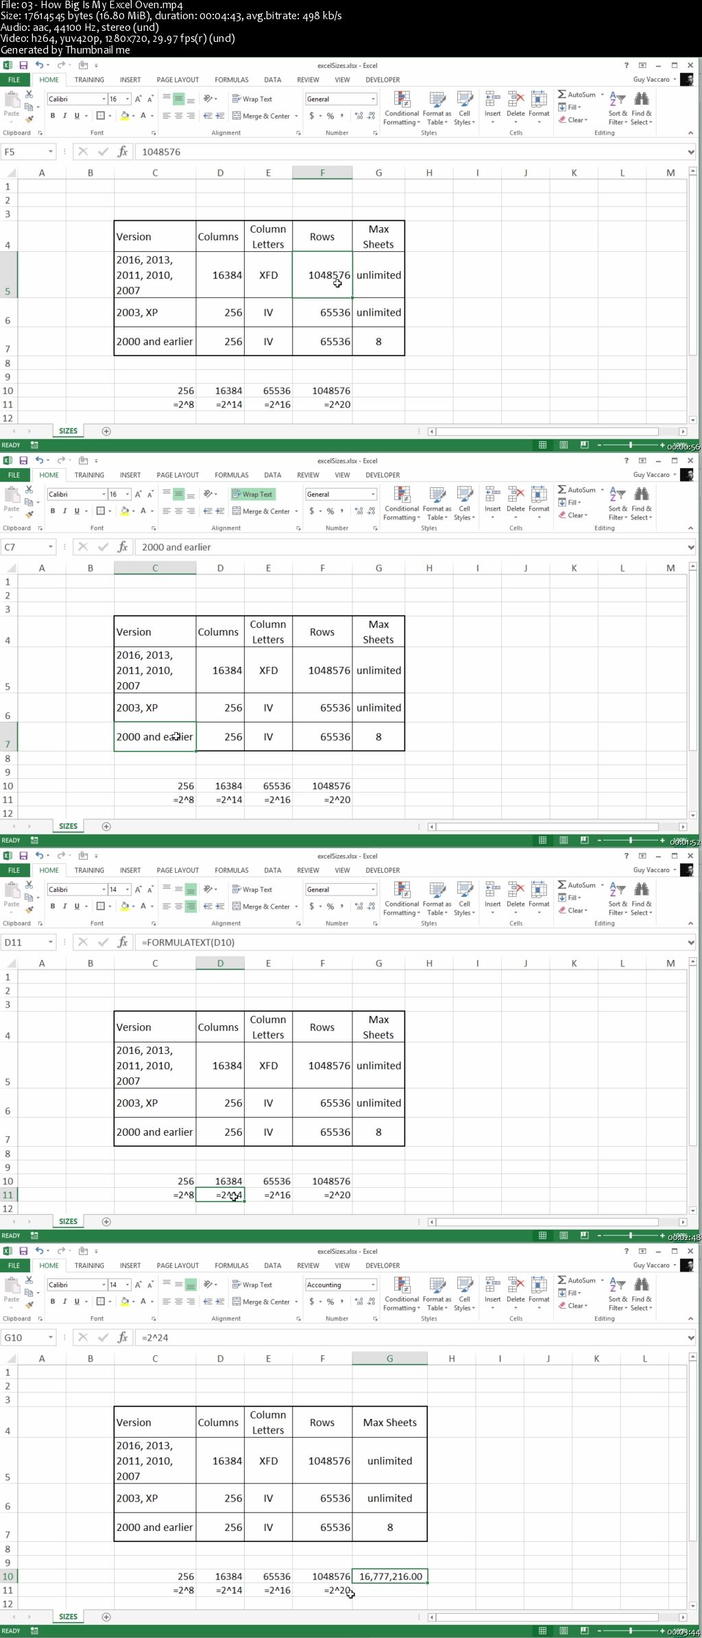Click the Copy icon in the C7 window
The width and height of the screenshot is (702, 1638).
point(29,502)
